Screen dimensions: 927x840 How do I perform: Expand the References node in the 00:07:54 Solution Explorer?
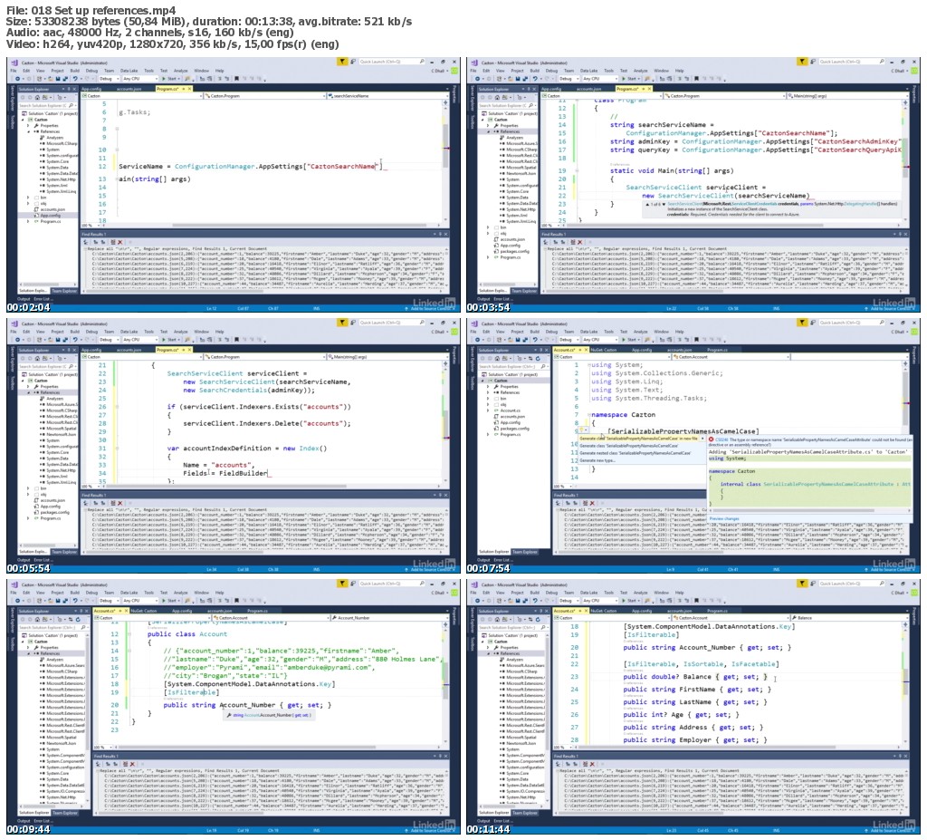coord(488,392)
